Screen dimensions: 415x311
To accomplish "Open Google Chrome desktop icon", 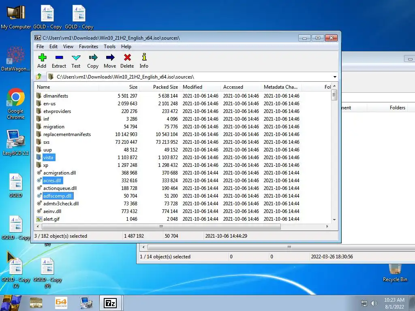I will [16, 104].
